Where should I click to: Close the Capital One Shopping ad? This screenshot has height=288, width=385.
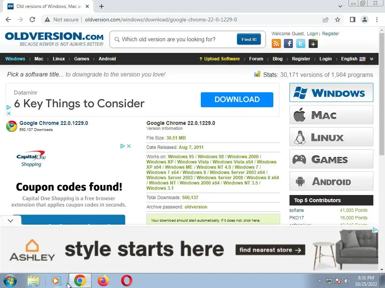coord(129,146)
